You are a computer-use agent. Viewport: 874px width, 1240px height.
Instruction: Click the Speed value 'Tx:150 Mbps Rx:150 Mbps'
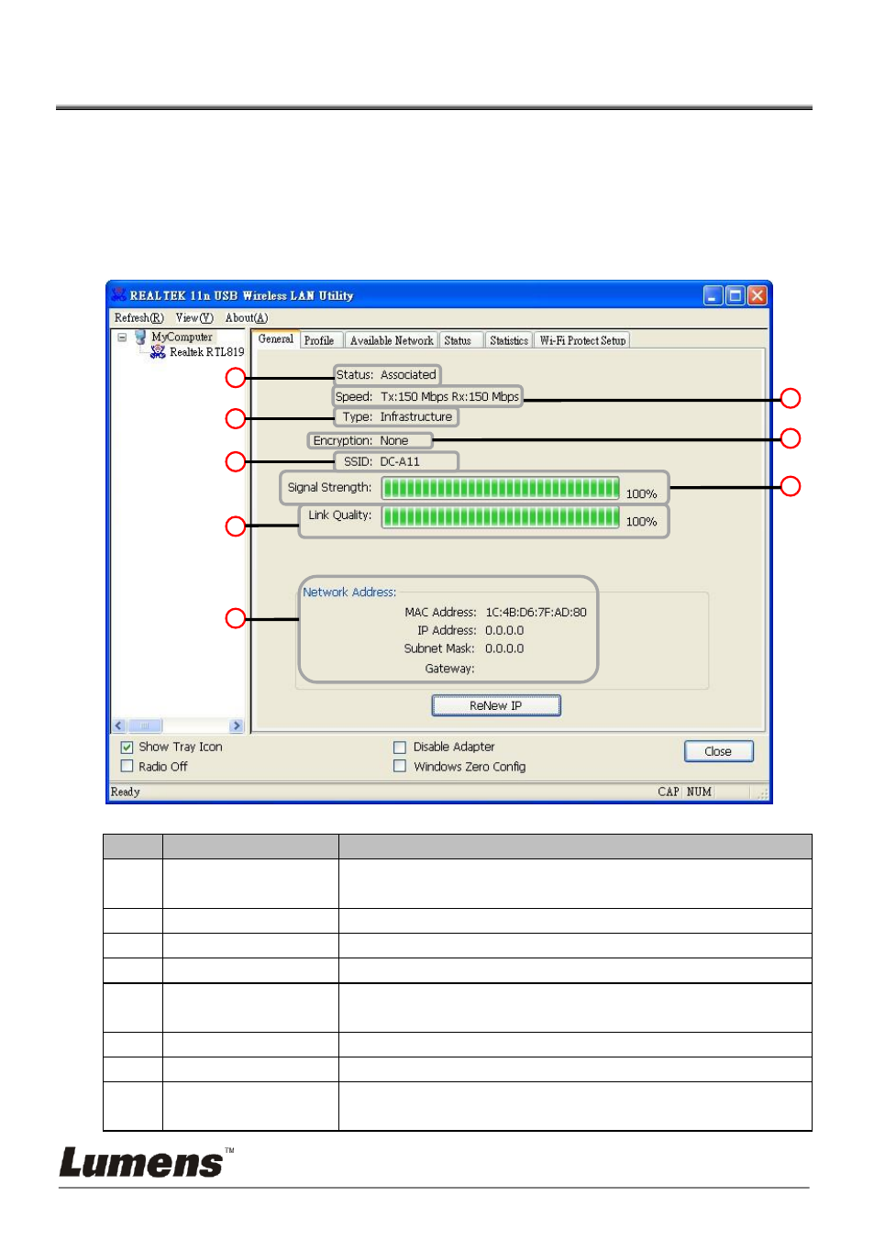449,397
